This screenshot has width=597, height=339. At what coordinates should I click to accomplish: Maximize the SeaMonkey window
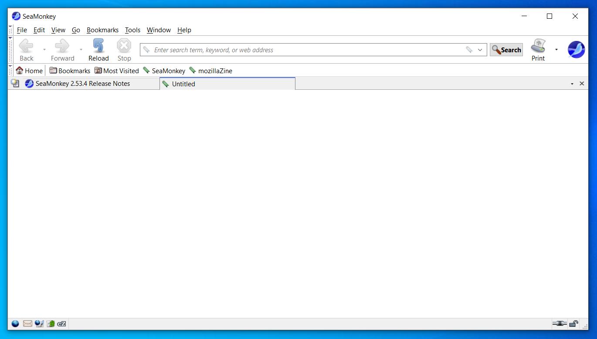point(550,16)
